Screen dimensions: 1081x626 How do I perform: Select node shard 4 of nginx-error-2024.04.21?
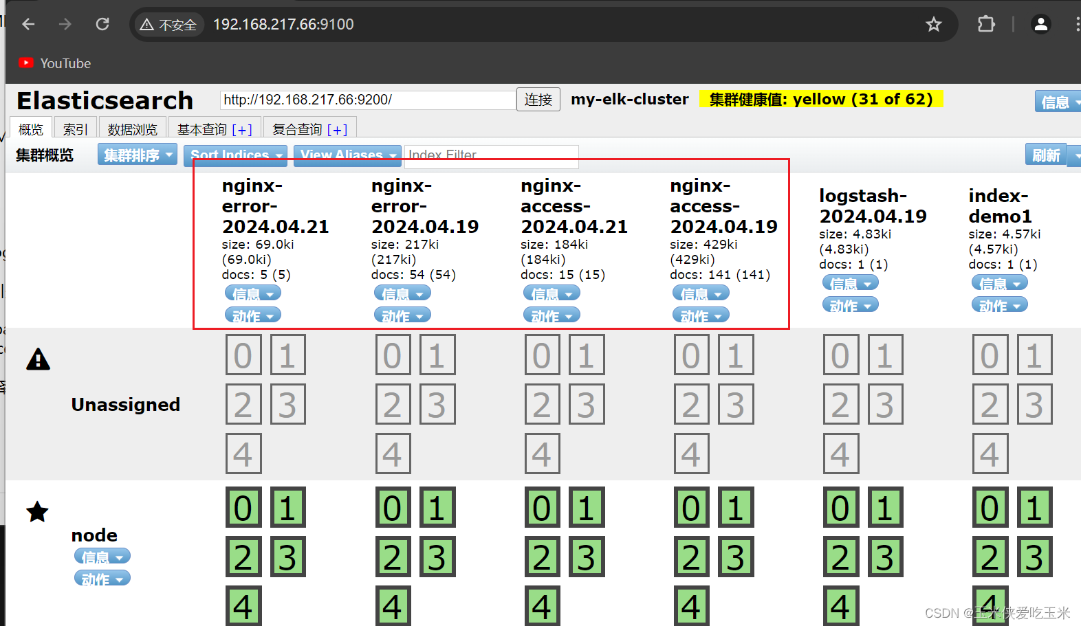243,606
